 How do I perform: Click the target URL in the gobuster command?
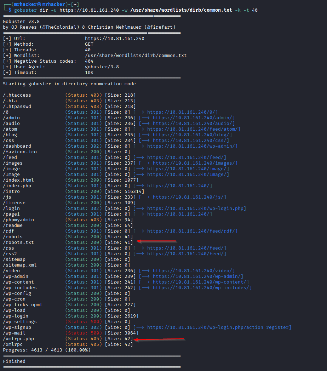pos(89,10)
